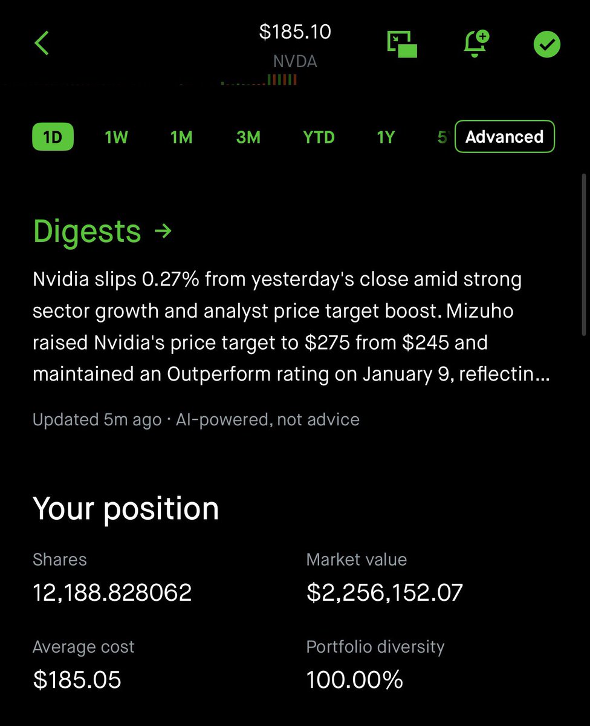Switch to the 1W chart range
Viewport: 590px width, 726px height.
coord(116,137)
